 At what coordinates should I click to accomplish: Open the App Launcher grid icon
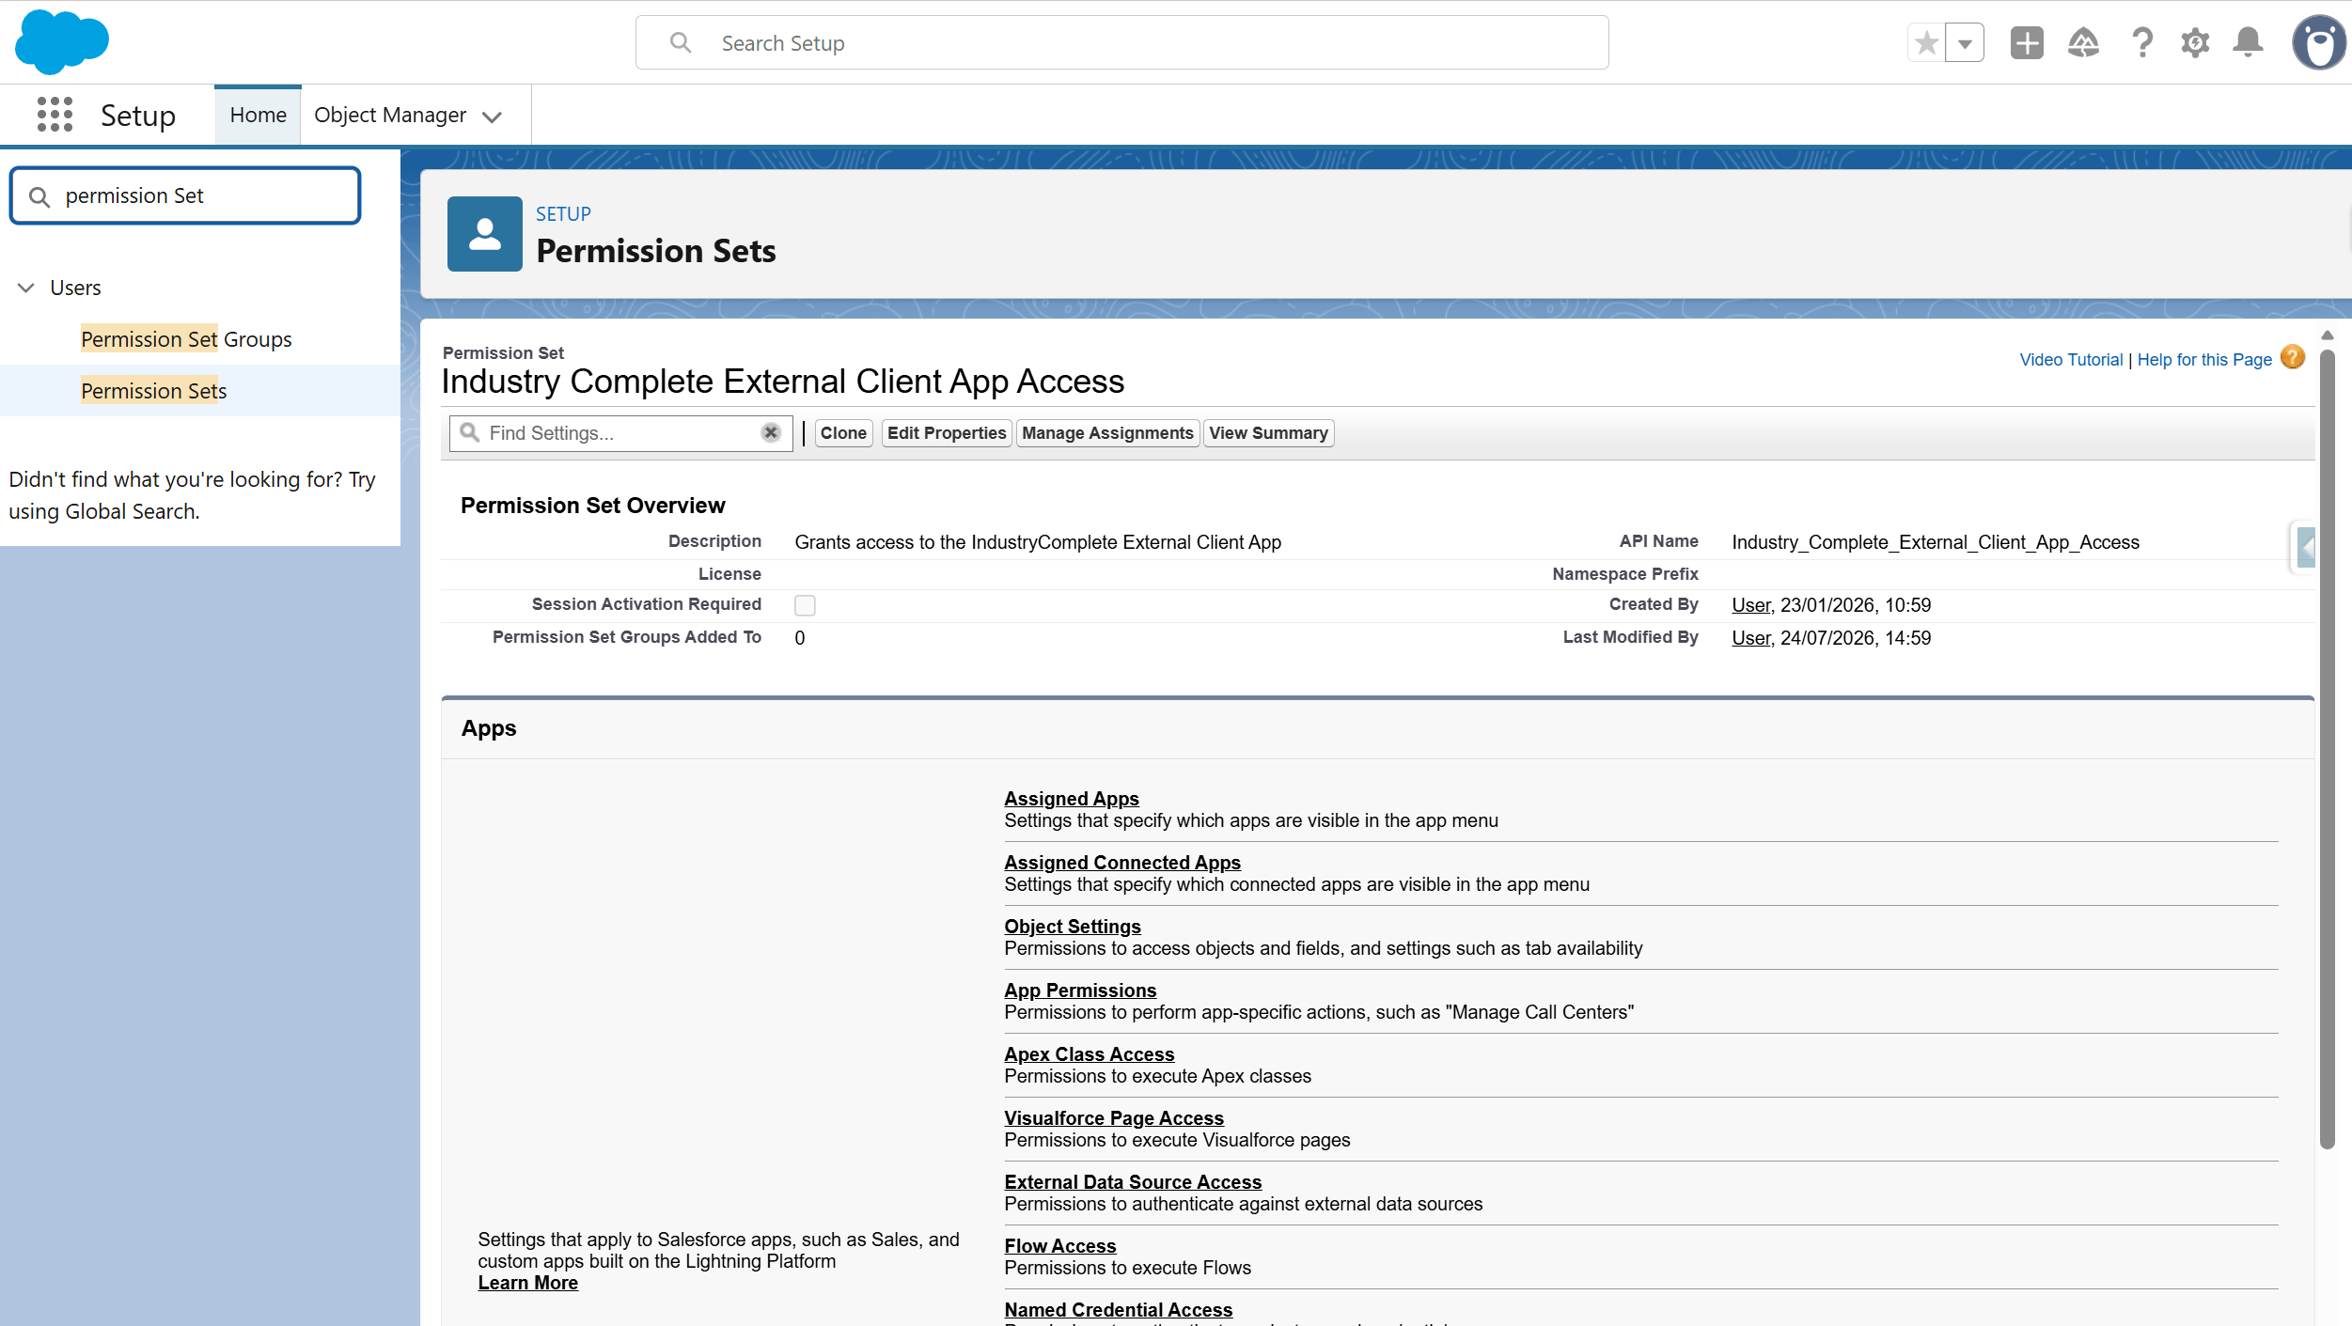tap(55, 115)
